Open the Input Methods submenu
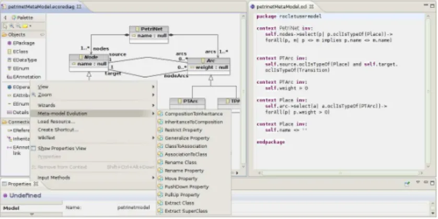438x219 pixels. pyautogui.click(x=94, y=177)
